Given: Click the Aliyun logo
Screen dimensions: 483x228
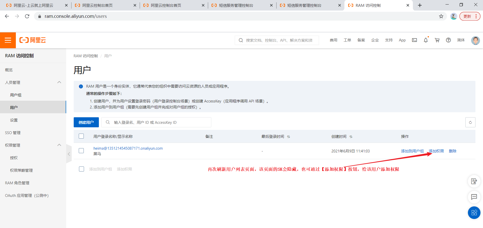Looking at the screenshot, I should pyautogui.click(x=33, y=40).
